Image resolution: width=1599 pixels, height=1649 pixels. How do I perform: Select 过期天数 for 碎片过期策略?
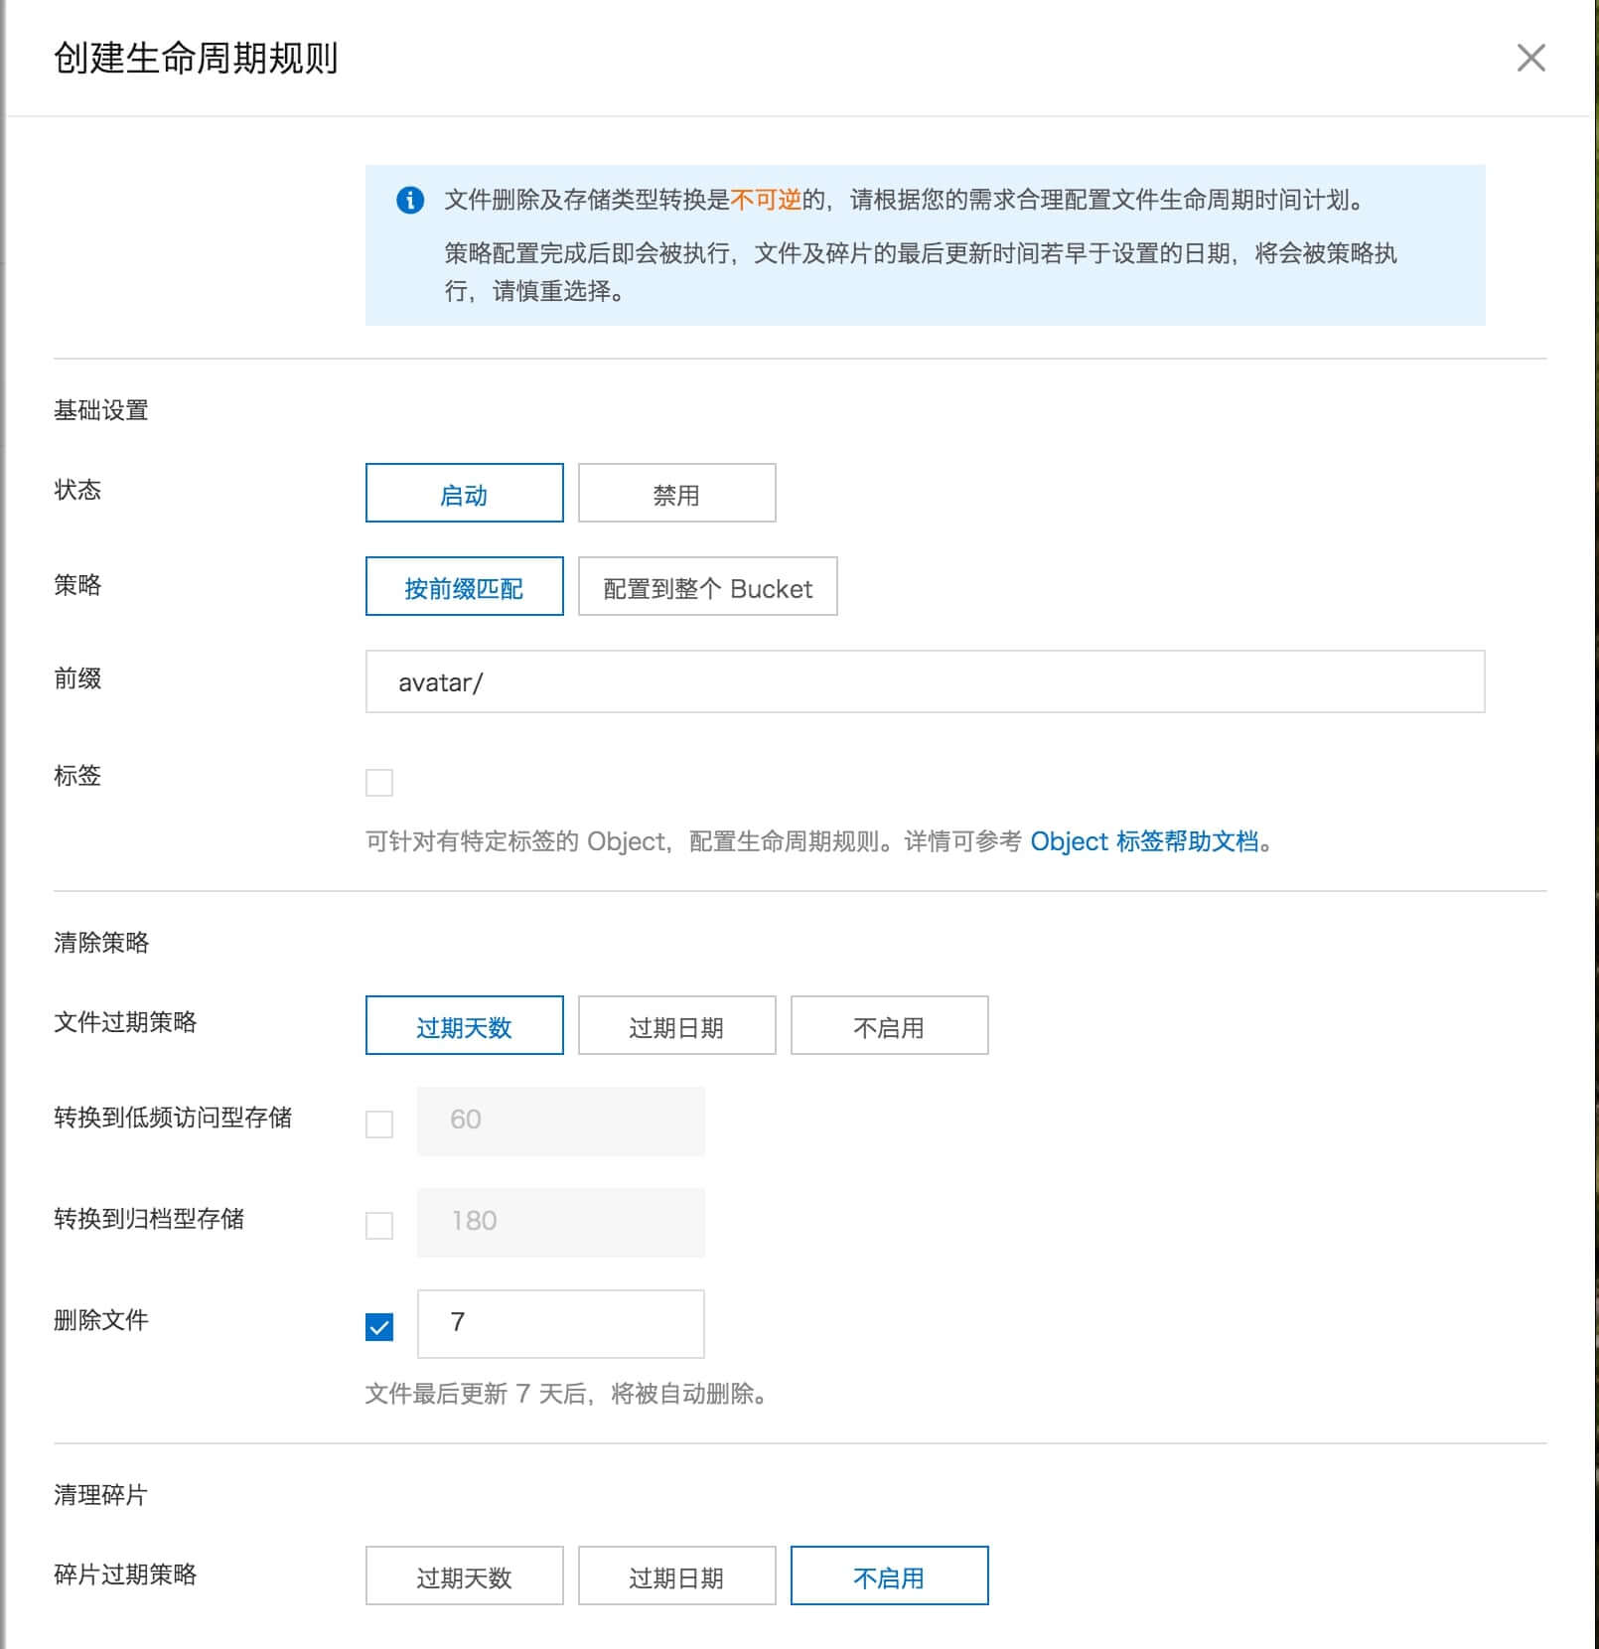click(464, 1575)
